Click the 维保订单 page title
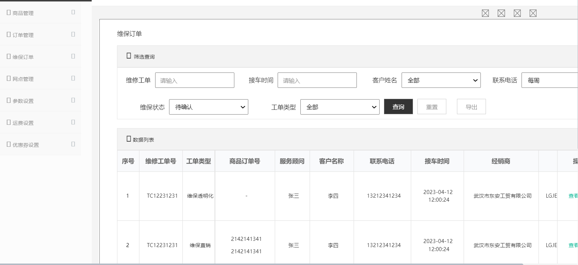The image size is (578, 265). pos(129,34)
